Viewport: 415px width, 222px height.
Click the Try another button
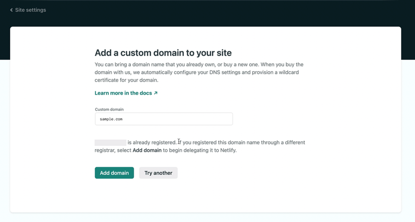coord(158,173)
